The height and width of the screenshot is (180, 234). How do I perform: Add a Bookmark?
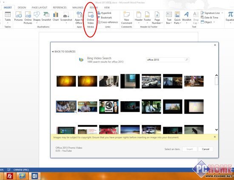click(x=105, y=17)
